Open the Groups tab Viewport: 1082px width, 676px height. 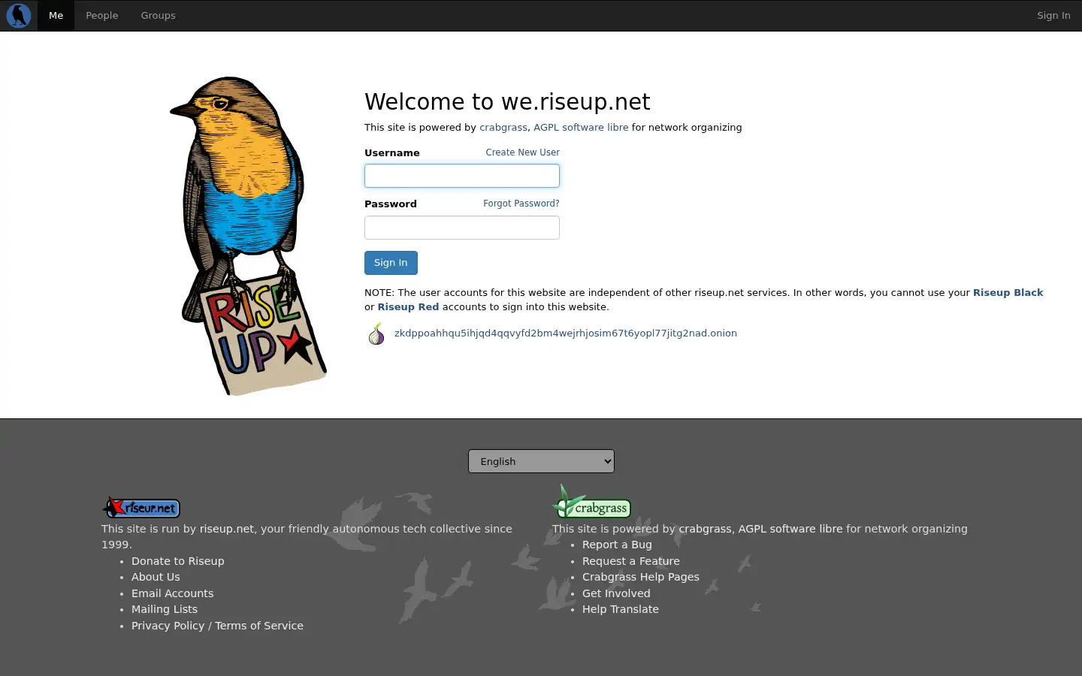point(158,15)
